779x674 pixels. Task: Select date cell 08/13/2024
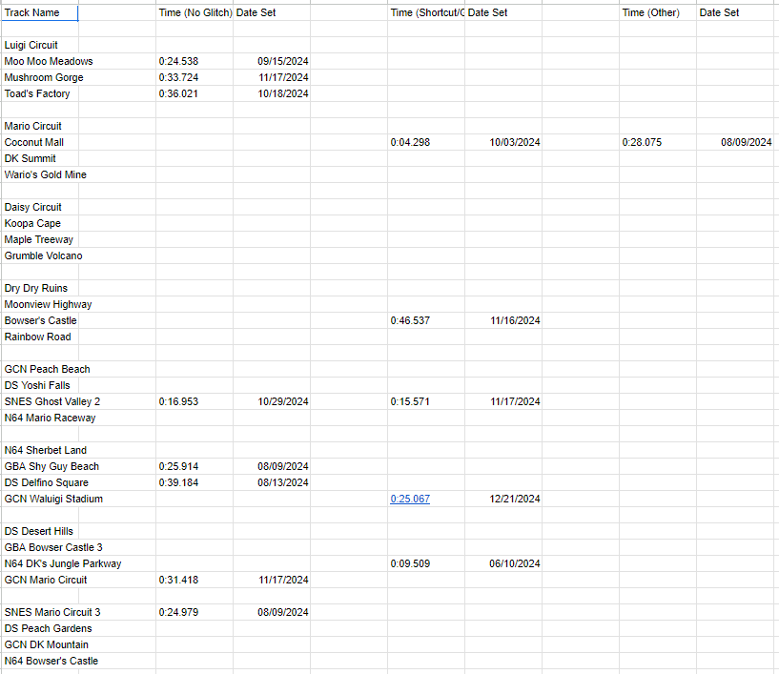(x=272, y=482)
